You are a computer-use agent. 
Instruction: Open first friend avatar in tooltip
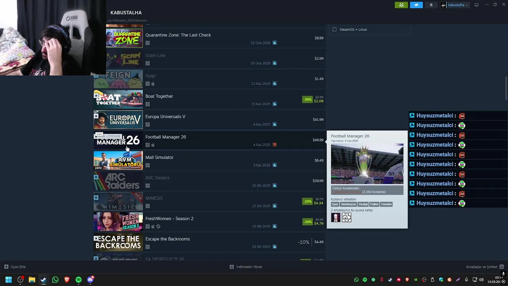[x=336, y=217]
